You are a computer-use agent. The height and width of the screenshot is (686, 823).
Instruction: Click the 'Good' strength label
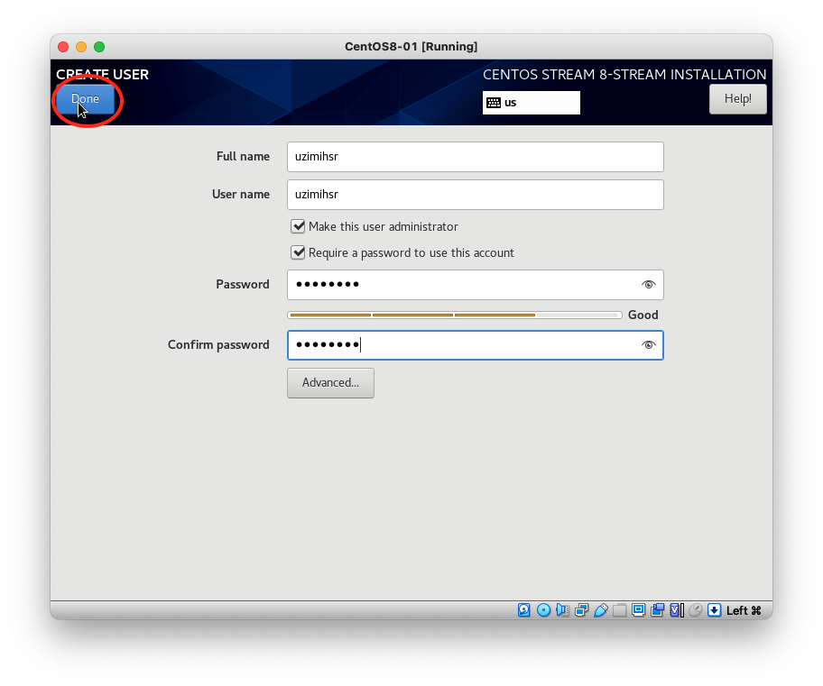[643, 315]
